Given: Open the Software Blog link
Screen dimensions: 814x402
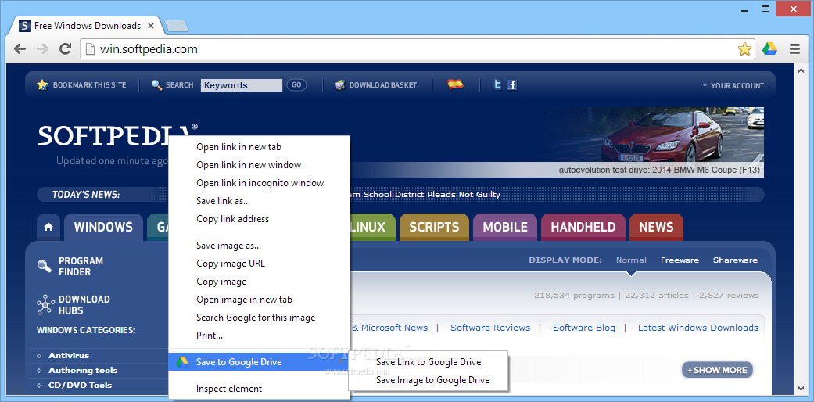Looking at the screenshot, I should pyautogui.click(x=583, y=328).
